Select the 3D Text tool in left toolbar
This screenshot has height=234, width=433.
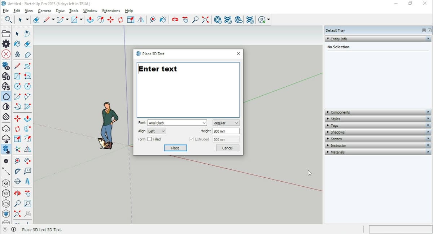[x=27, y=181]
